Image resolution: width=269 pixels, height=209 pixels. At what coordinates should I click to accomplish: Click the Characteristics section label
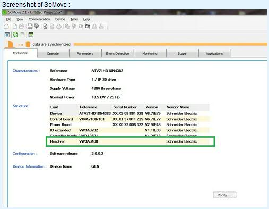[x=26, y=71]
